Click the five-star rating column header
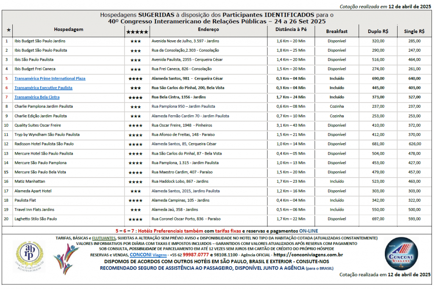Viewport: 434px width, 289px height. 137,32
